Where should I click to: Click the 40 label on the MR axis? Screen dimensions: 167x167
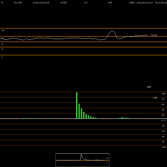click(163, 110)
